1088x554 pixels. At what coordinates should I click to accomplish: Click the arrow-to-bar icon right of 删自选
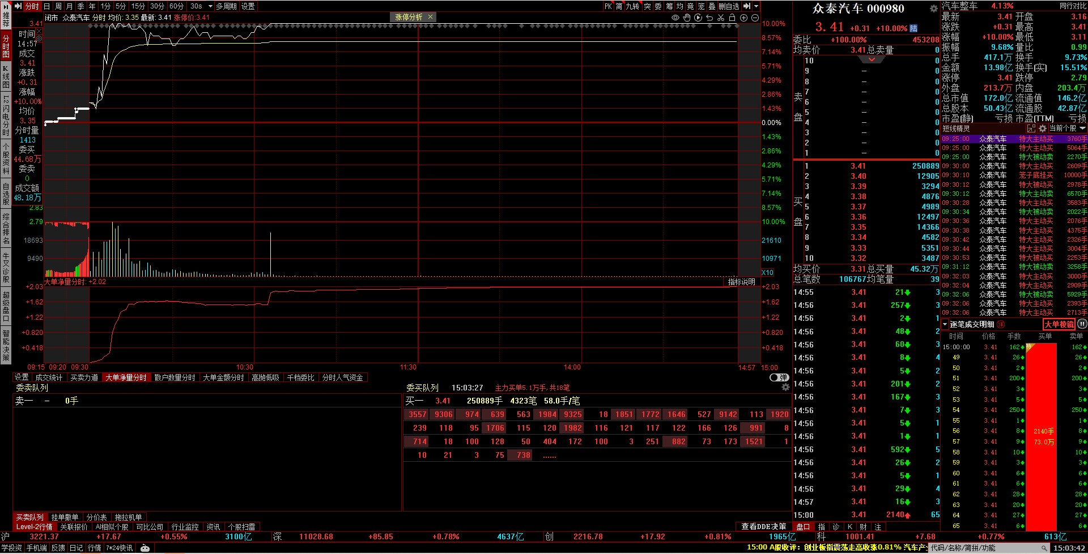click(x=747, y=6)
